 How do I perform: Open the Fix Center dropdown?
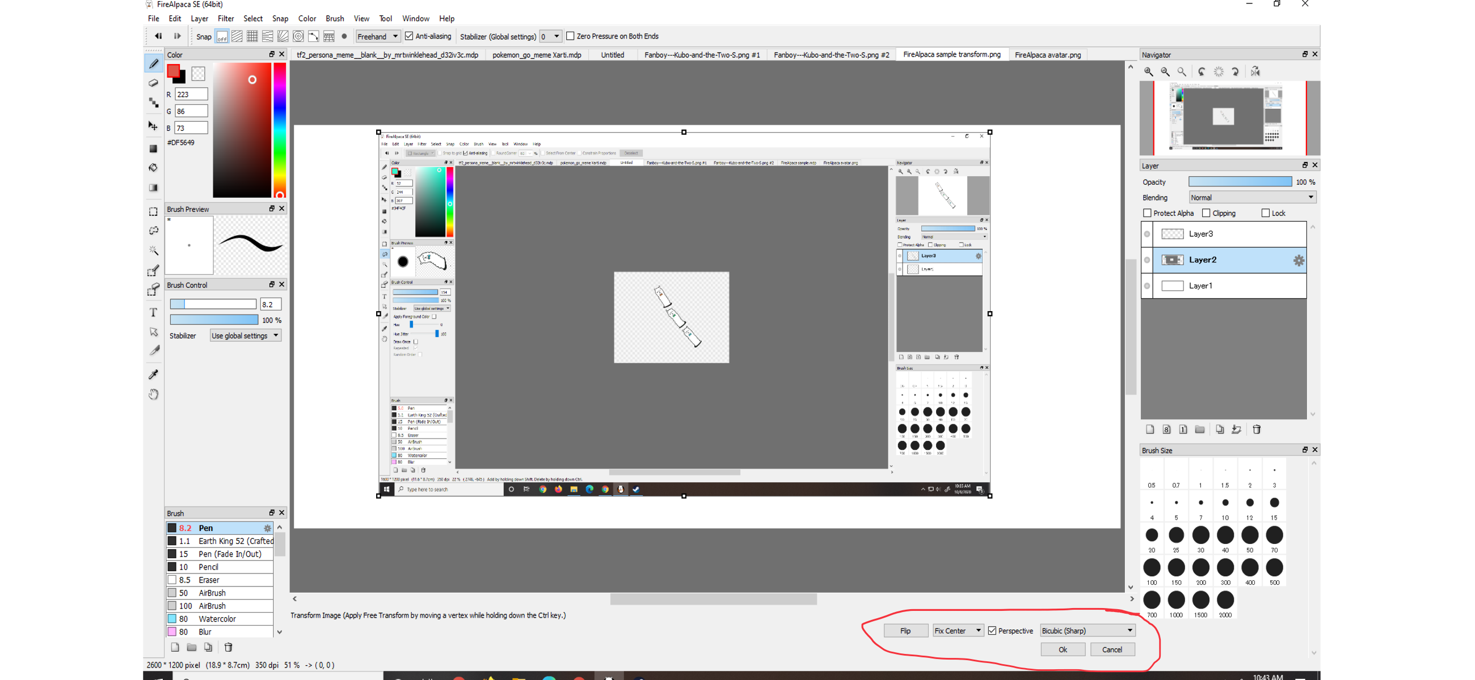[958, 631]
